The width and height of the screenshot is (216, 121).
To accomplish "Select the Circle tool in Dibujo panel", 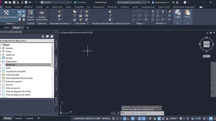I will (139, 15).
